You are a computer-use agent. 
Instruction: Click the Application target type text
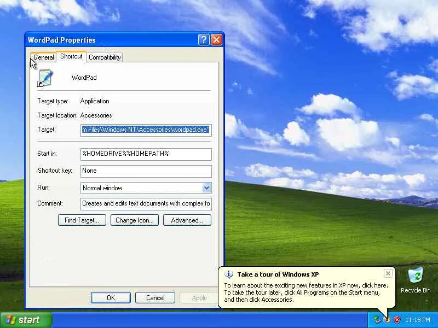click(x=95, y=101)
